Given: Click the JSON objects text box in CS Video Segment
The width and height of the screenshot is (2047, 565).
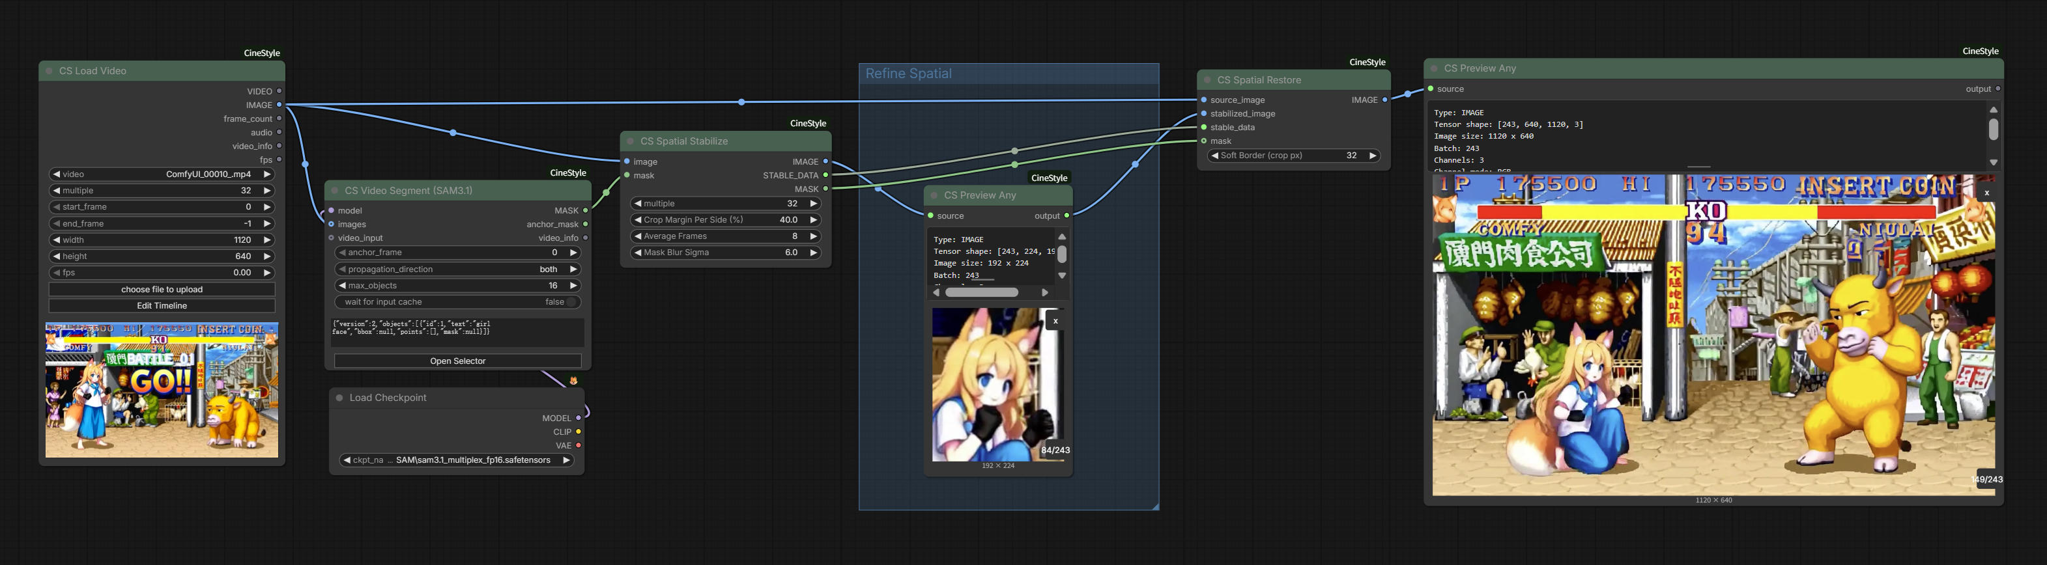Looking at the screenshot, I should click(458, 333).
